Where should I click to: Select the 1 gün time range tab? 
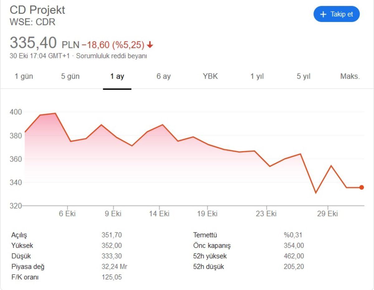tap(24, 76)
